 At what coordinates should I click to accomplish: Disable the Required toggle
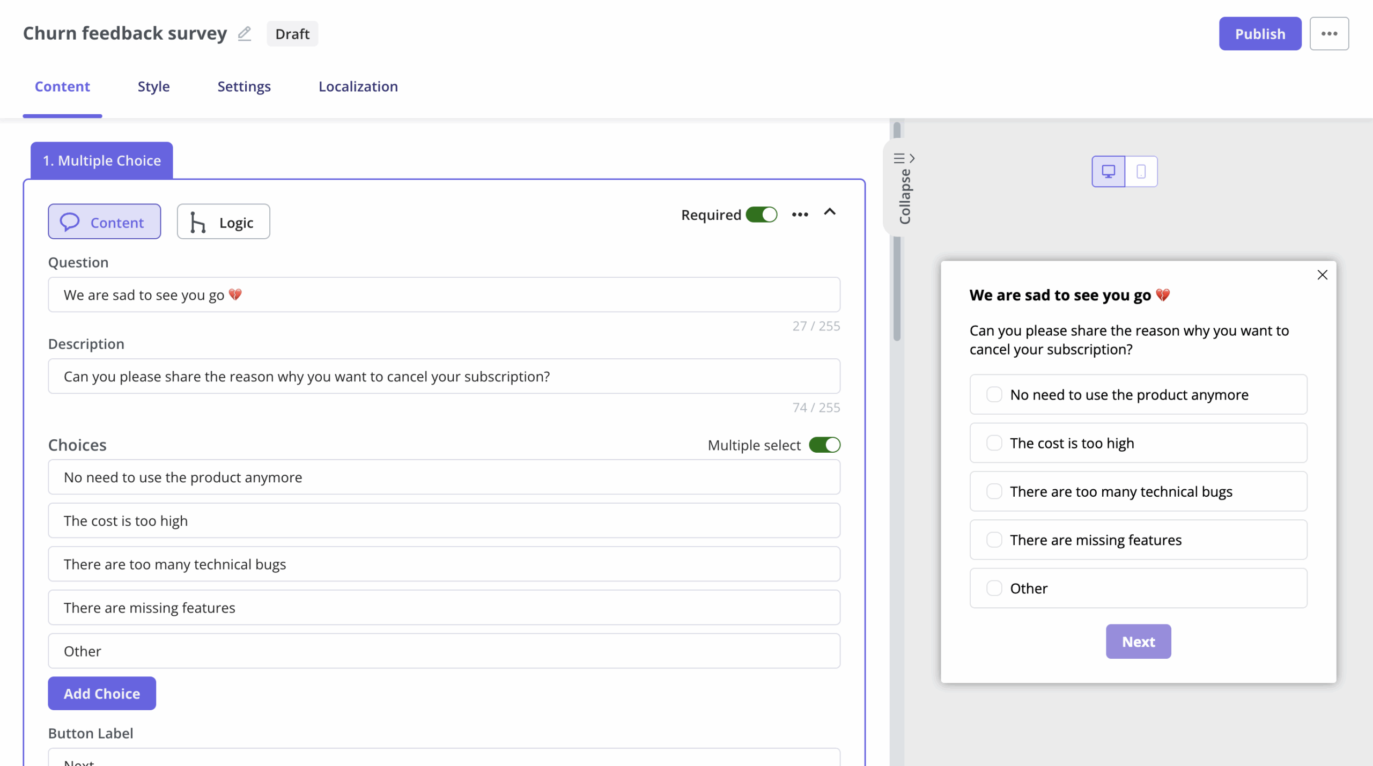point(762,214)
